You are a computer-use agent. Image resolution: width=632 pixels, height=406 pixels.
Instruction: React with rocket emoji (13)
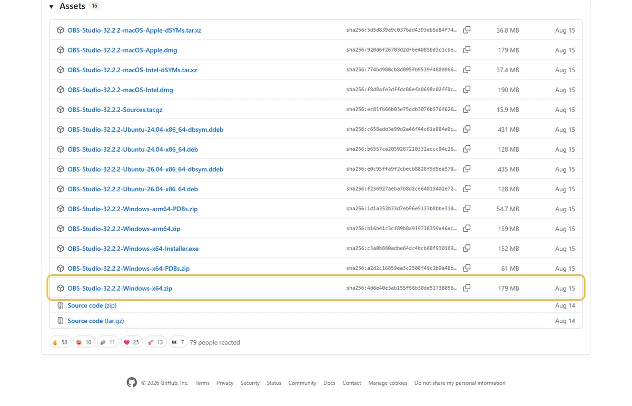pos(156,342)
